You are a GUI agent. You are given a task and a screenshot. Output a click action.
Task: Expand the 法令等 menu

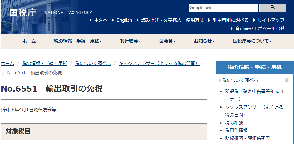[x=167, y=41]
